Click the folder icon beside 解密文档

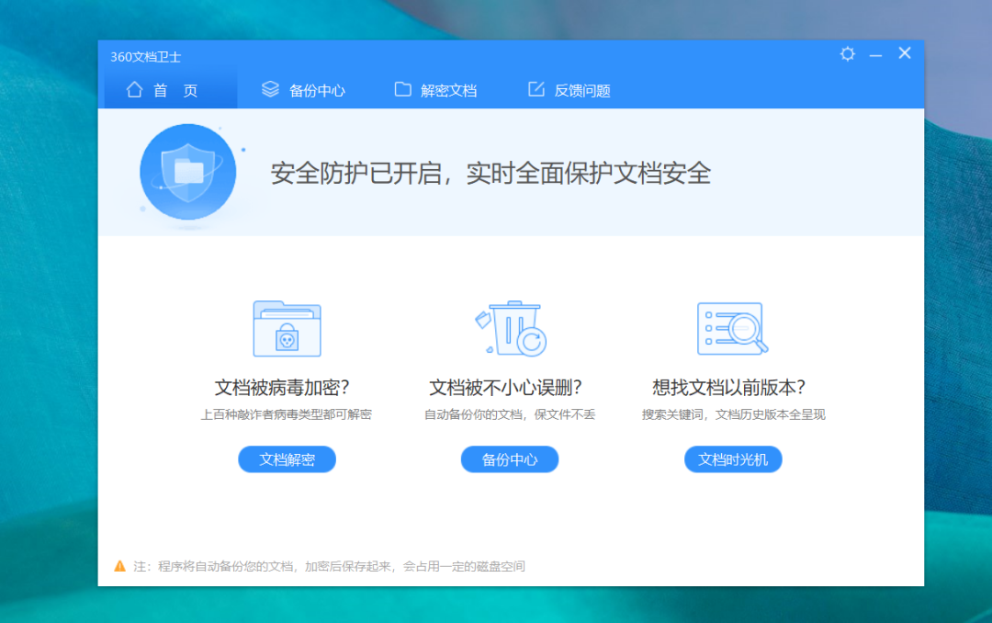(402, 89)
